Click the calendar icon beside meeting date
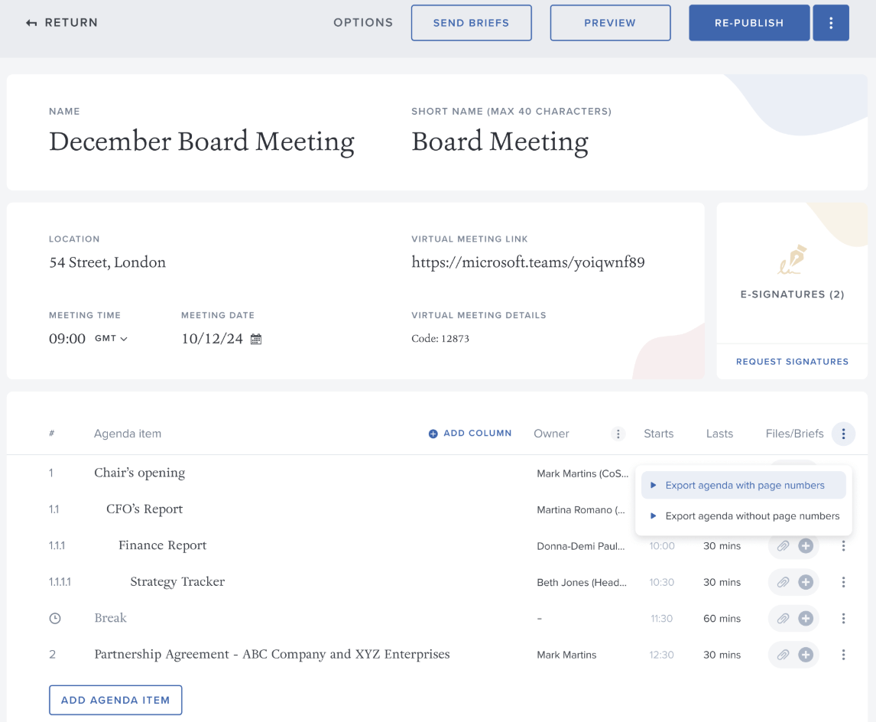876x722 pixels. (256, 339)
